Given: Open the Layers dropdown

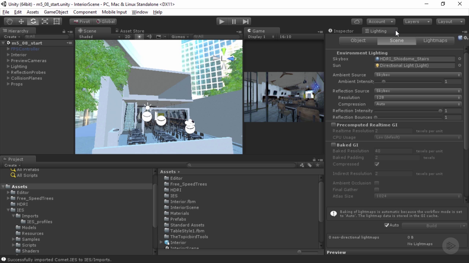Looking at the screenshot, I should [417, 22].
